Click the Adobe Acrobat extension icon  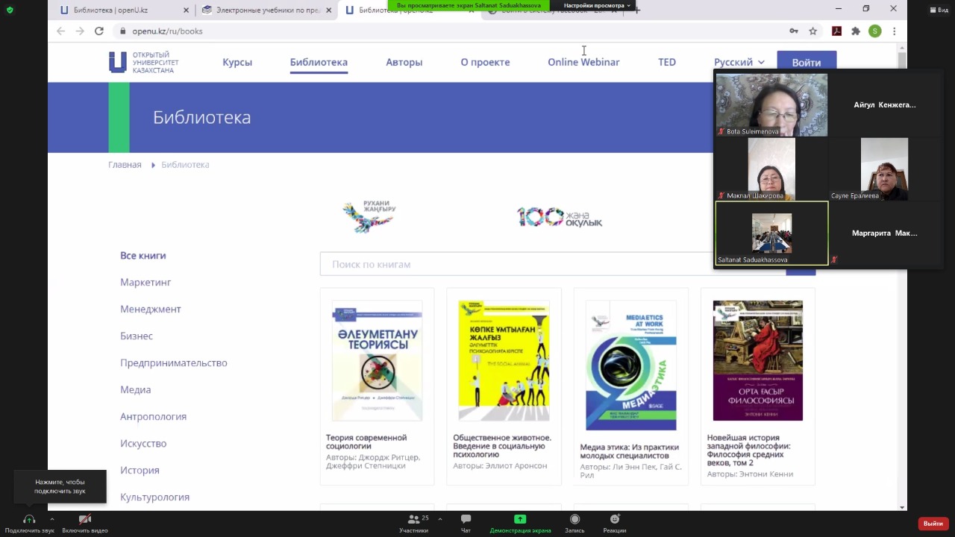pos(836,31)
